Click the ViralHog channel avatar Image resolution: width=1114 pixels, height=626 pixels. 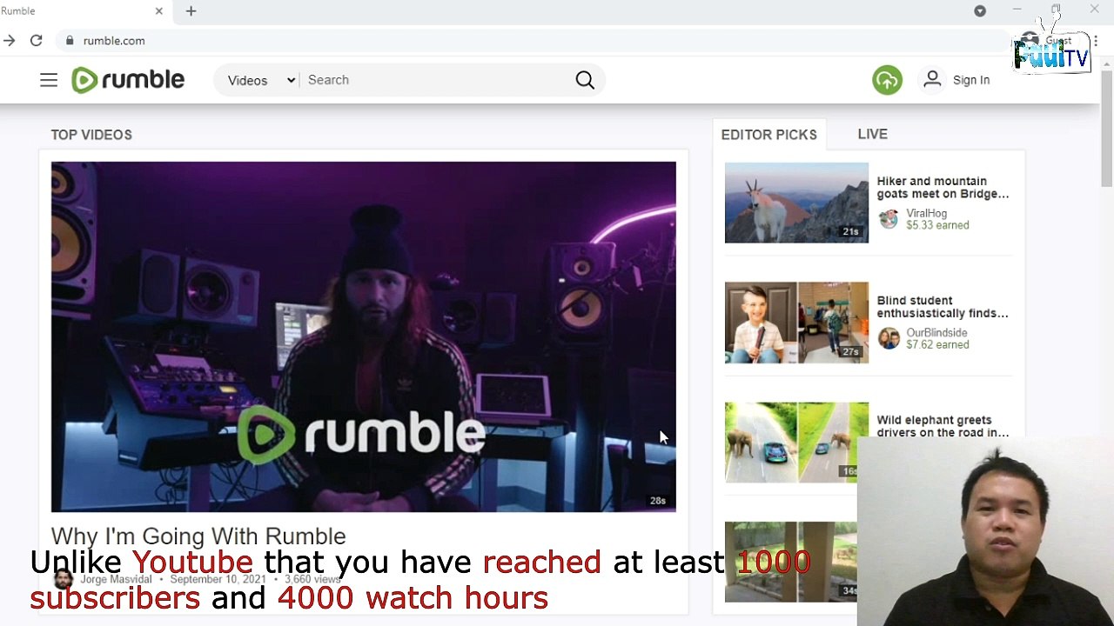tap(888, 219)
